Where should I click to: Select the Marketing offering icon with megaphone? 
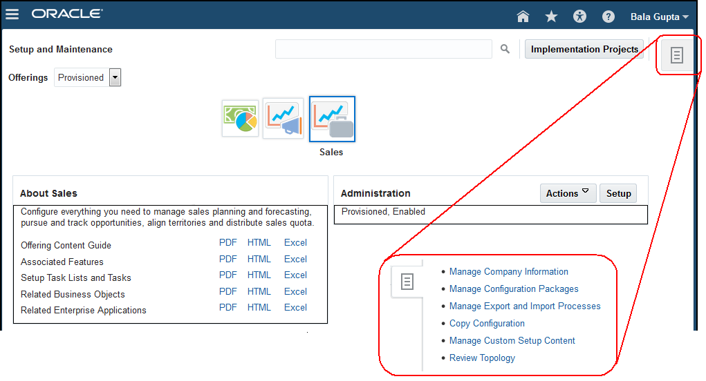[x=284, y=119]
